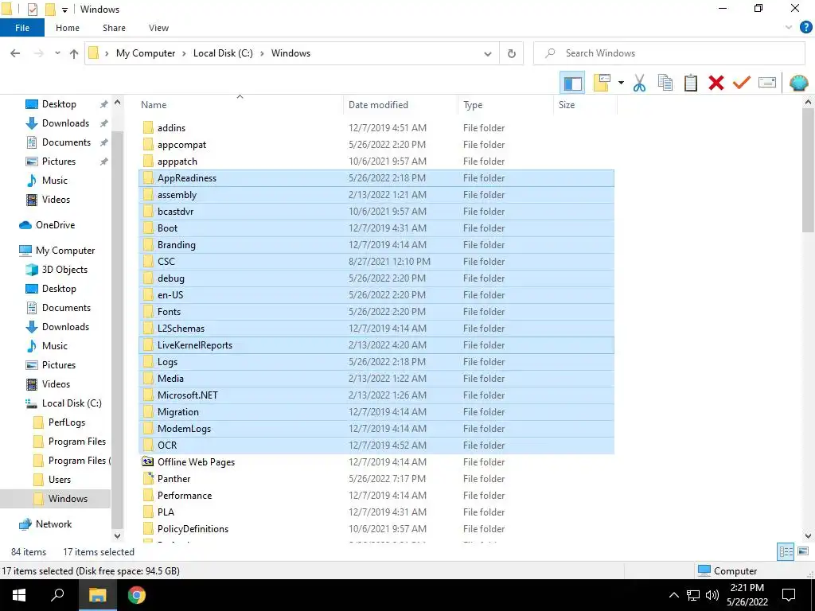Click the envelope E-mail icon
The height and width of the screenshot is (611, 815).
tap(767, 83)
